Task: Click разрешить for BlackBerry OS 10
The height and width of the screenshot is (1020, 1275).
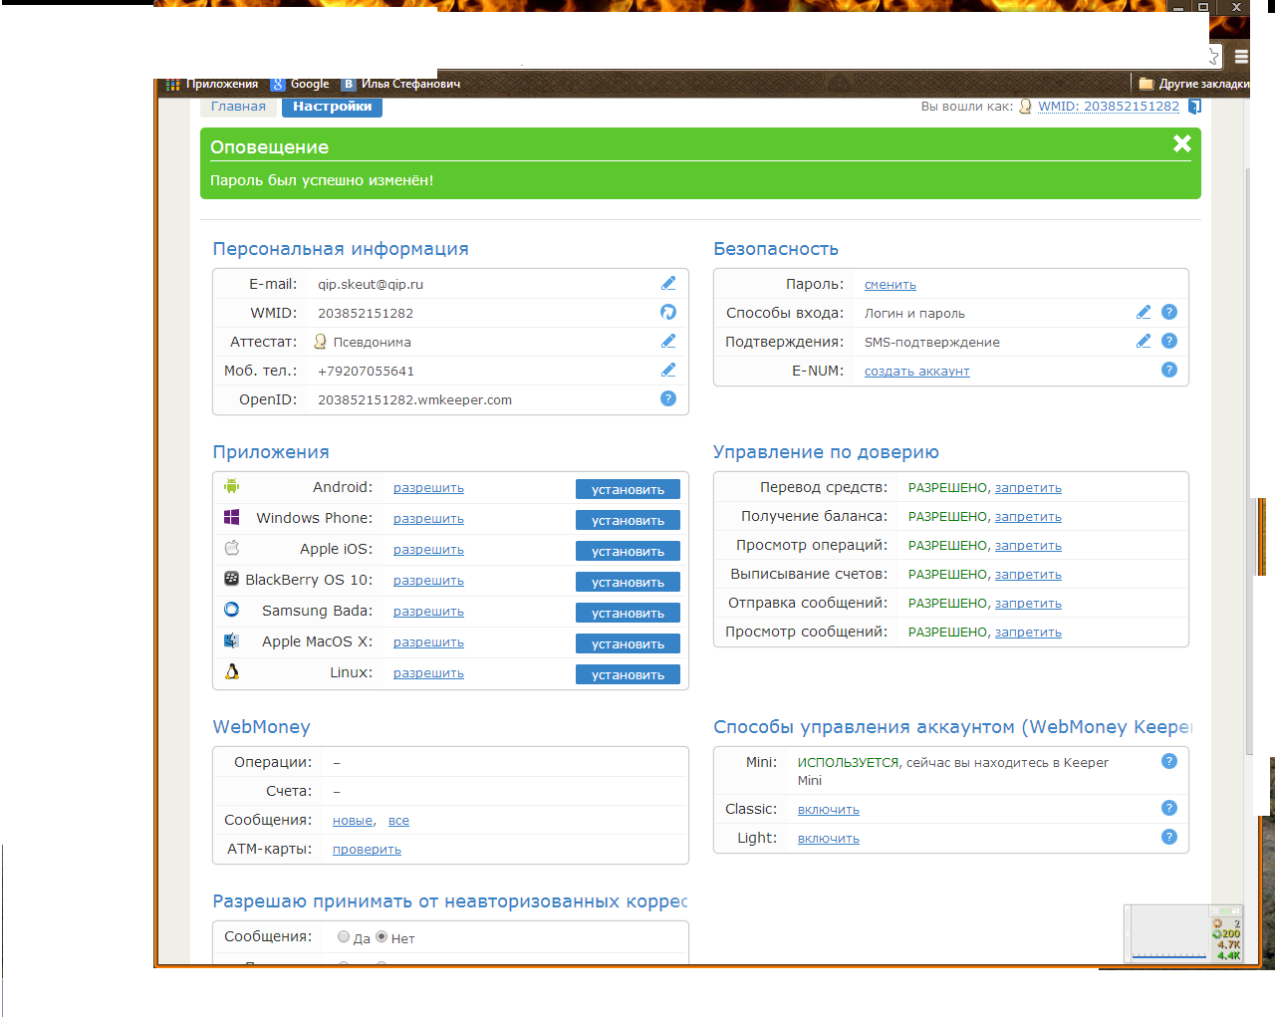Action: tap(428, 581)
